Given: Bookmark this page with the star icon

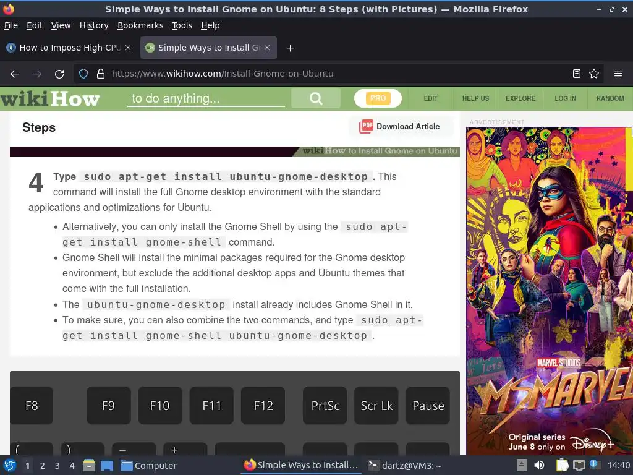Looking at the screenshot, I should (594, 74).
